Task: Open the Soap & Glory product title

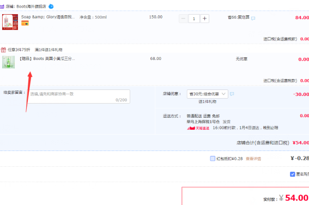Action: (x=48, y=17)
